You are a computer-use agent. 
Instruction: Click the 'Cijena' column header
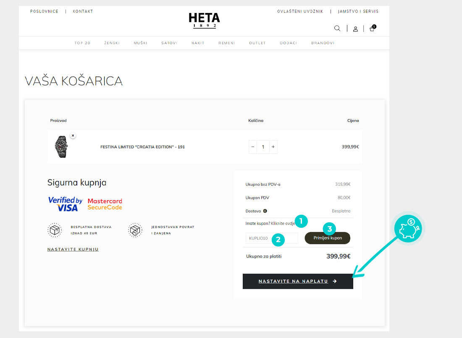(353, 121)
